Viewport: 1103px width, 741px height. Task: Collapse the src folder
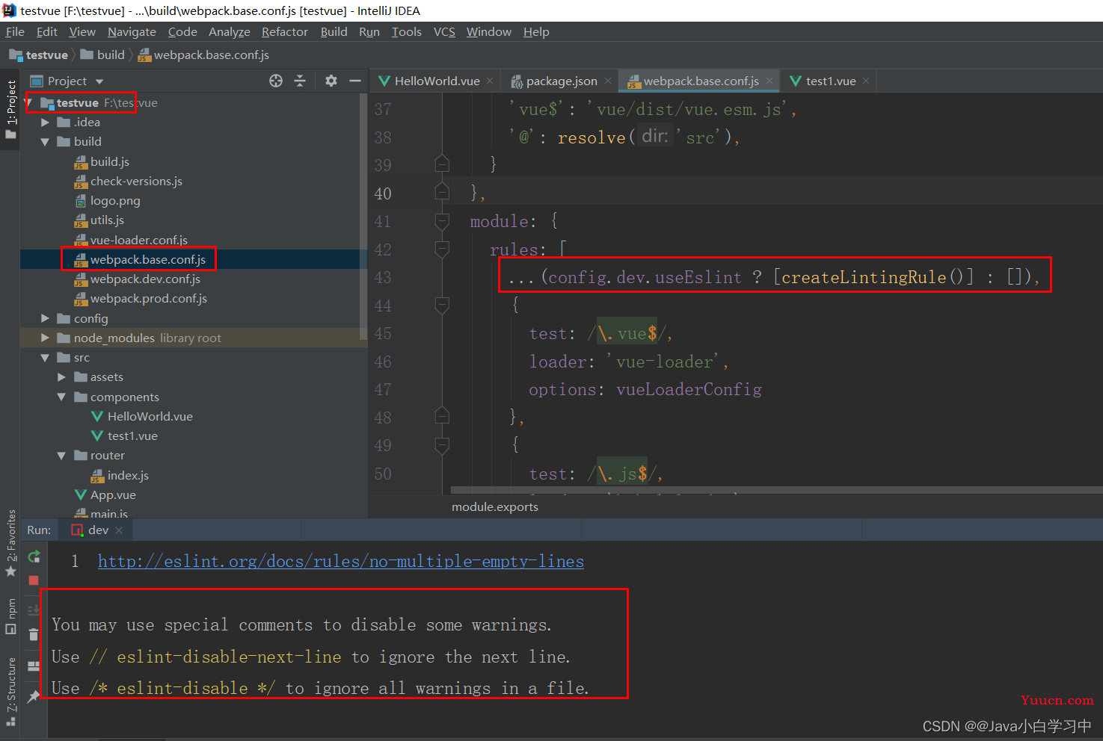tap(45, 358)
